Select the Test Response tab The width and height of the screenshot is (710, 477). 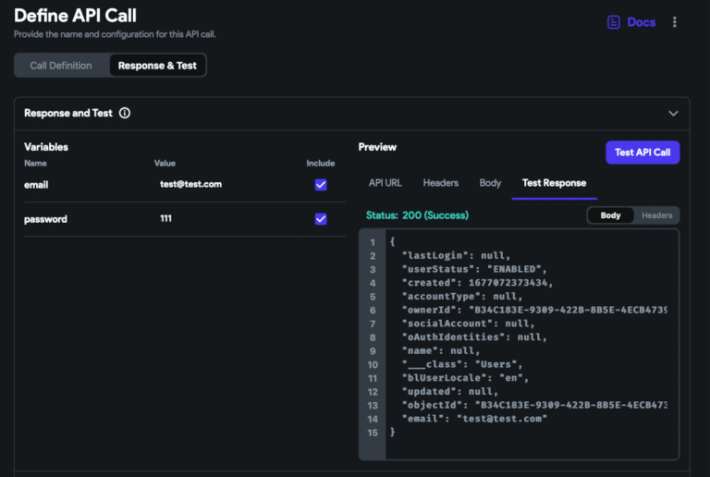coord(554,183)
